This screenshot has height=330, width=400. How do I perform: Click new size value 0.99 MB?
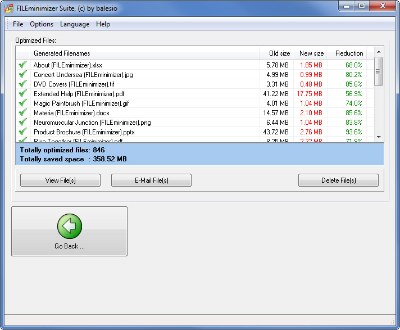tap(311, 75)
